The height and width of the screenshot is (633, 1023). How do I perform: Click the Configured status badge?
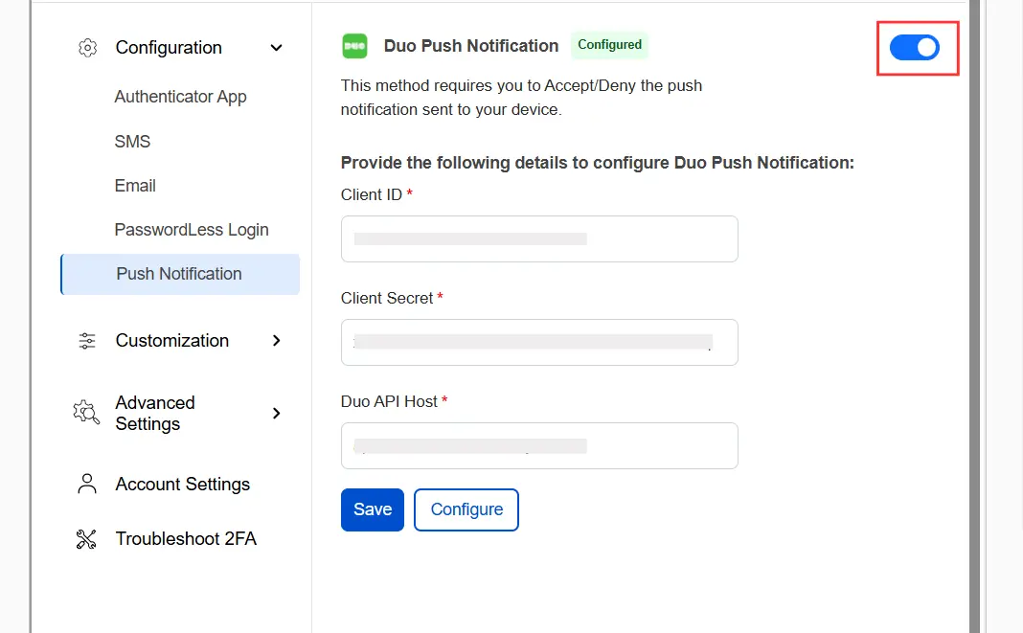click(x=609, y=45)
